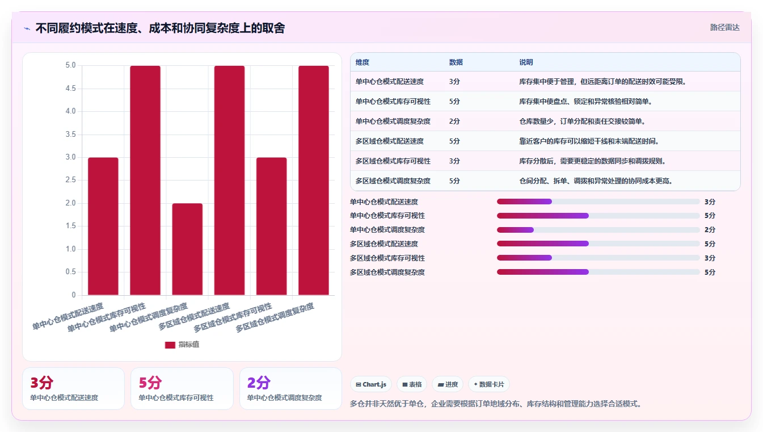Open the 2分 单中心仓模式调度复杂度 data card
Viewport: 763px width, 432px height.
point(290,388)
